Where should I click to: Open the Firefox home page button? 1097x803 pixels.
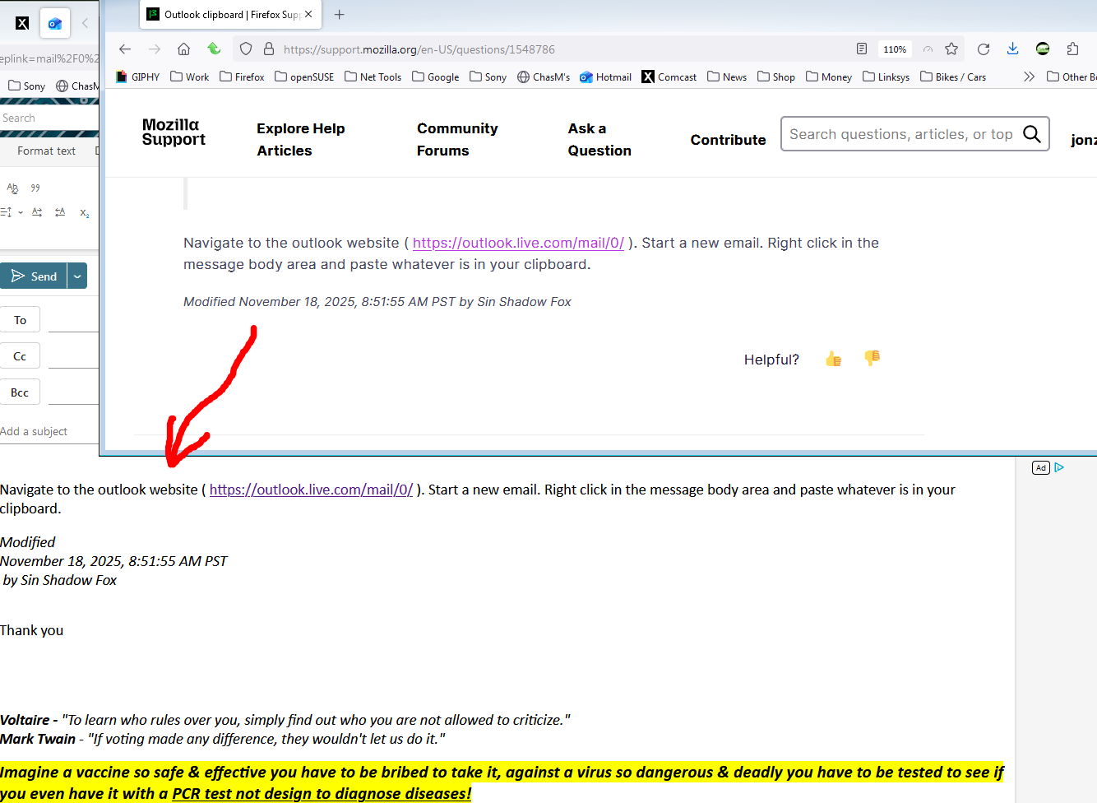184,49
